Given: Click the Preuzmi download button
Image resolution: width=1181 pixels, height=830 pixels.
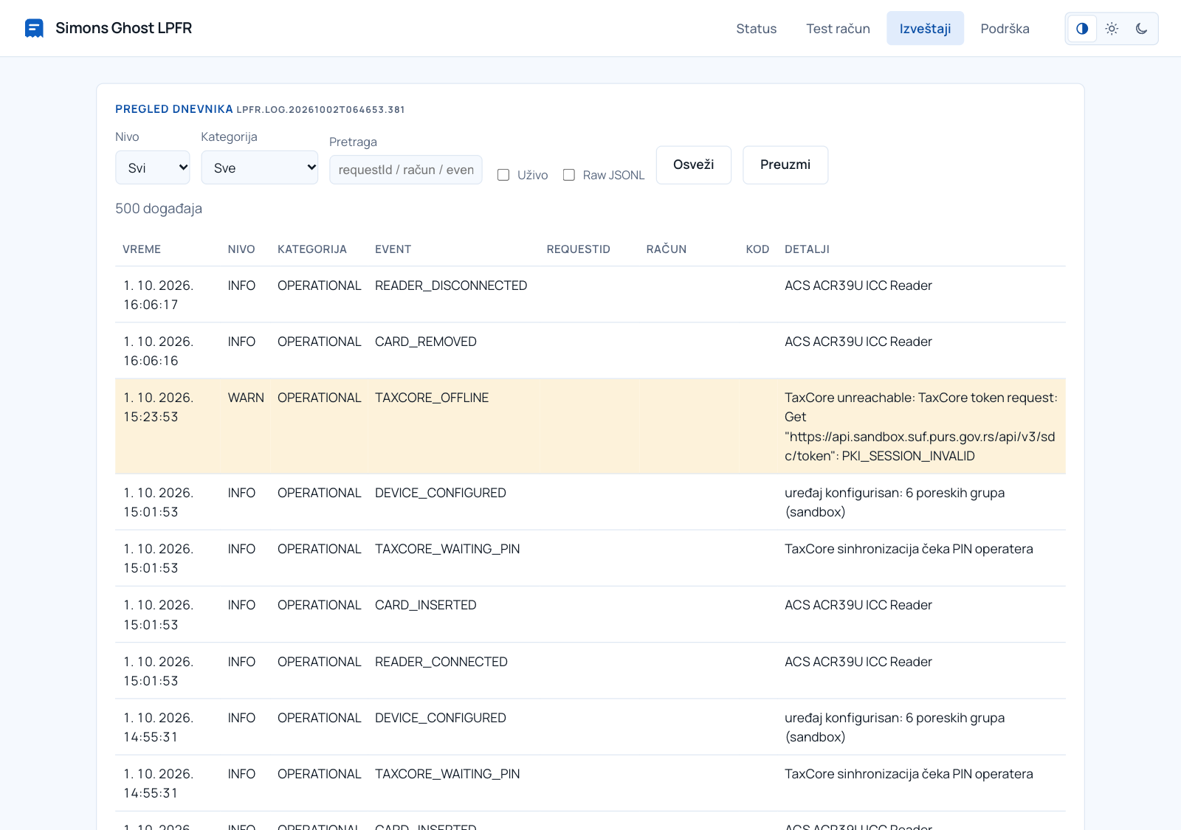Looking at the screenshot, I should (785, 165).
